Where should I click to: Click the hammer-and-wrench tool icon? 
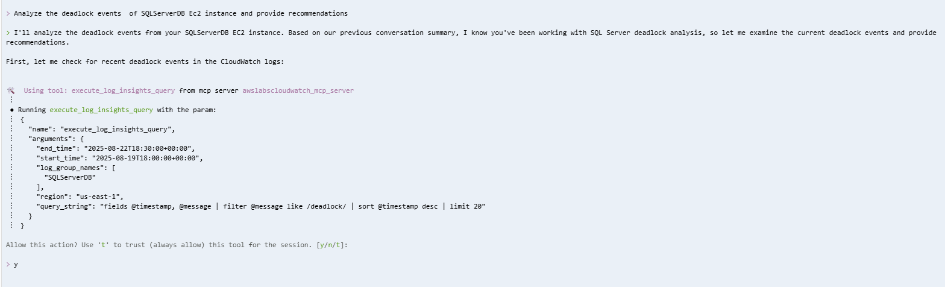coord(11,90)
